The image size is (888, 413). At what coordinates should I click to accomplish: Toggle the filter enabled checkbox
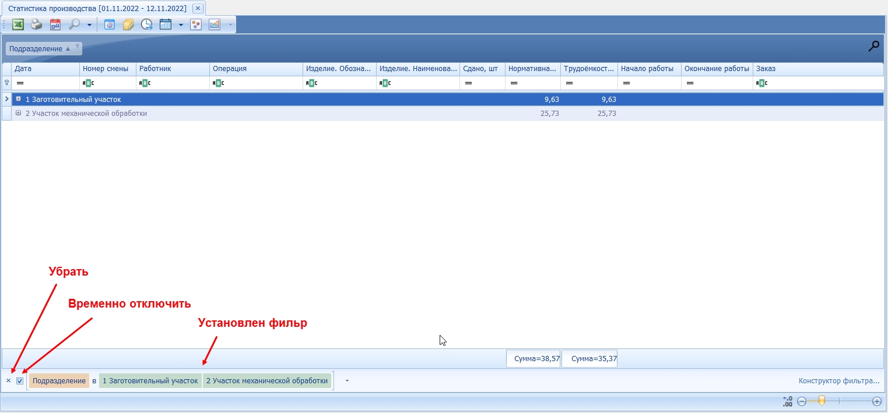point(20,381)
